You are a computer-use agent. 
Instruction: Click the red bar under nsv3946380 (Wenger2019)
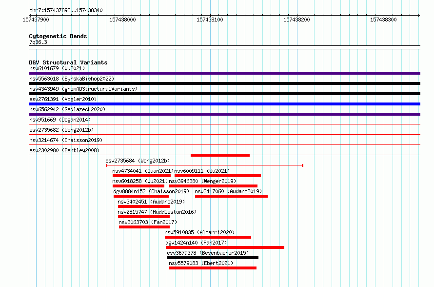click(213, 186)
